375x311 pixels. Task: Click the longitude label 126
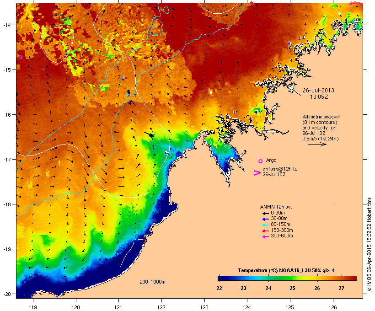332,307
